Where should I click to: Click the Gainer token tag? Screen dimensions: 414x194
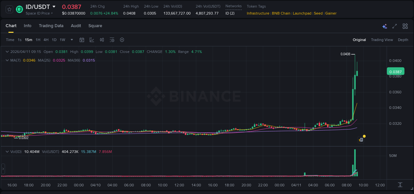(331, 13)
